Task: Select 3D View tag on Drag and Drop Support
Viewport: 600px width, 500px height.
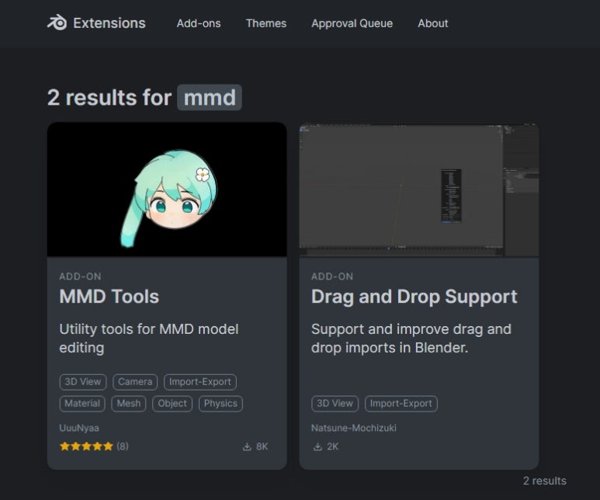Action: [335, 404]
